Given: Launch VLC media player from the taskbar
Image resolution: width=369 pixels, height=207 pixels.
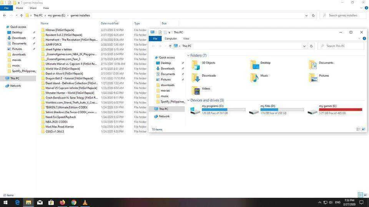Looking at the screenshot, I should click(x=85, y=202).
